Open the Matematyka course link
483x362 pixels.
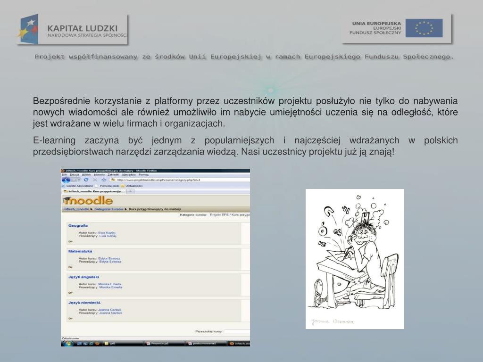tap(80, 251)
